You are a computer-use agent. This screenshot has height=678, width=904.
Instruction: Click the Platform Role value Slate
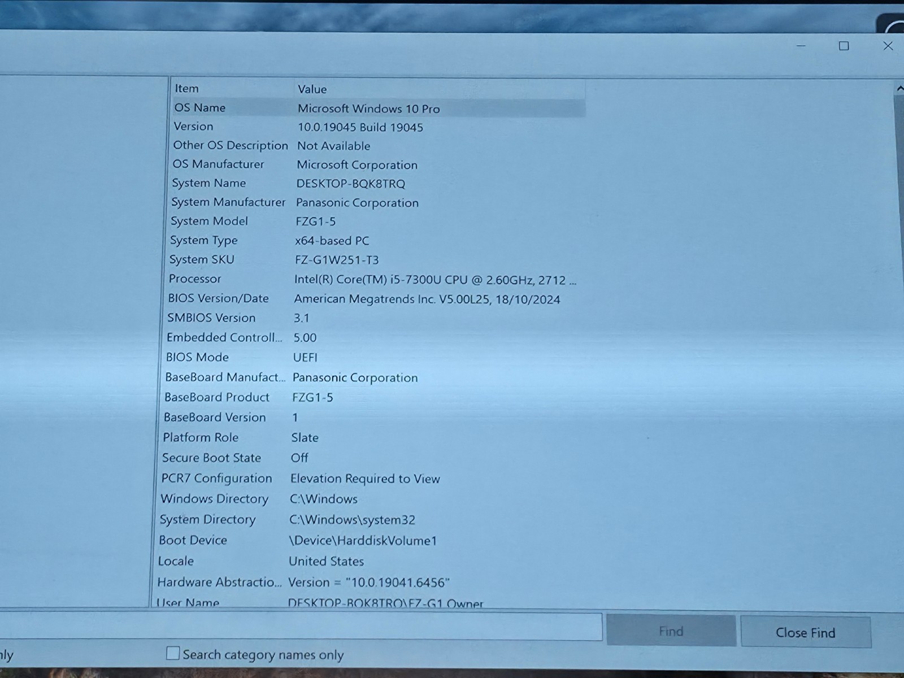point(305,438)
